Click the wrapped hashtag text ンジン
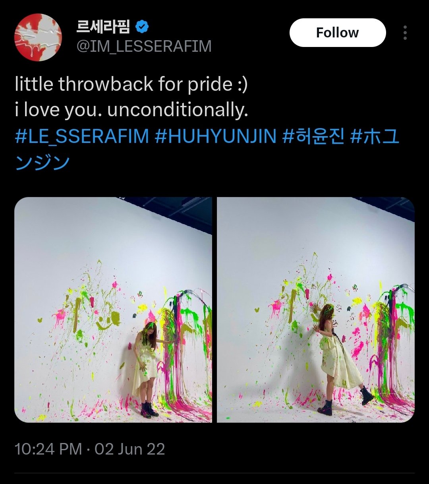 point(43,162)
